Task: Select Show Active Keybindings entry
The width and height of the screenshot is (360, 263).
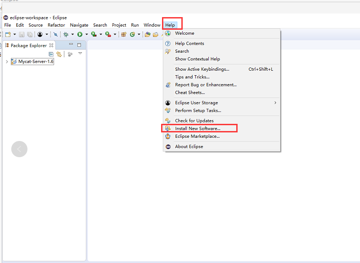Action: 222,69
